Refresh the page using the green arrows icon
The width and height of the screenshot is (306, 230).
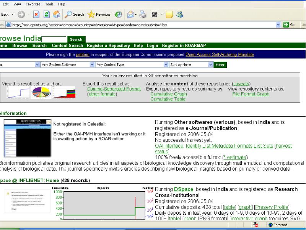tap(46, 14)
